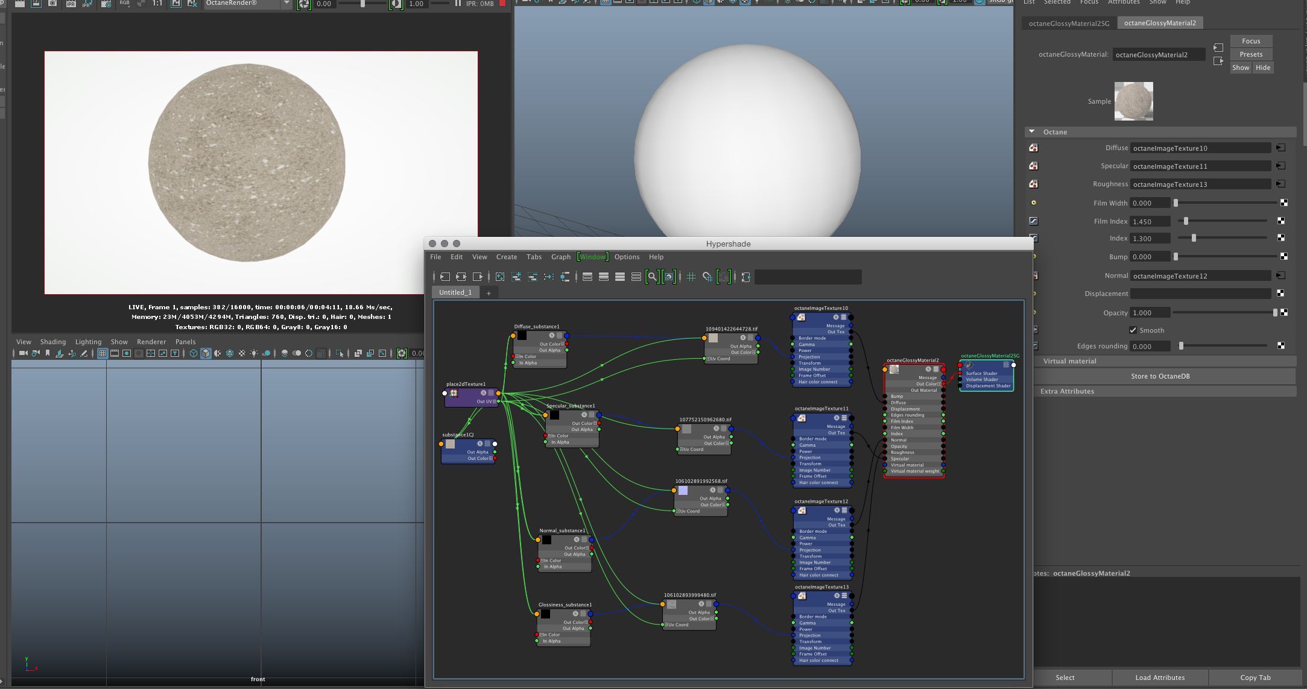Viewport: 1307px width, 689px height.
Task: Click Diffuse input connection arrow icon
Action: coord(1280,148)
